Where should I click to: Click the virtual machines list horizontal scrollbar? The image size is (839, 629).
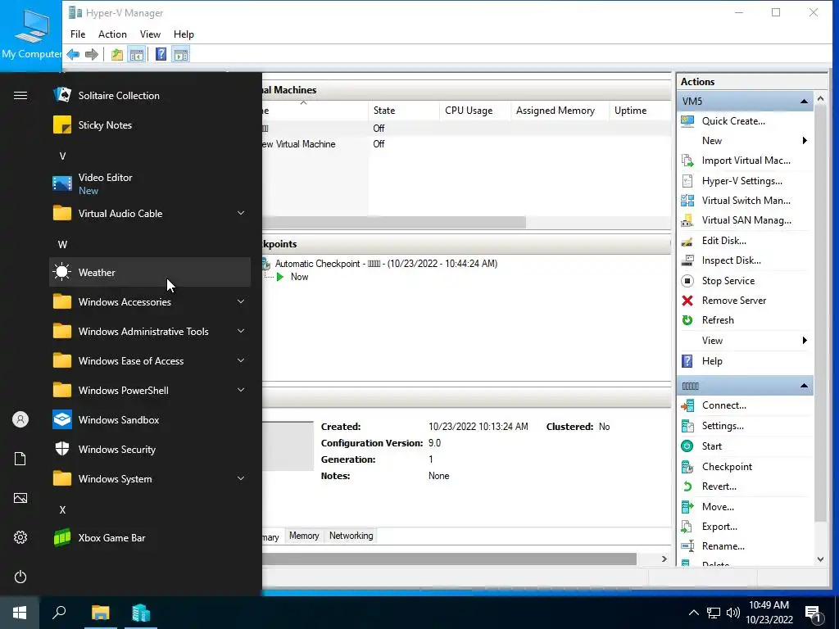tap(394, 222)
